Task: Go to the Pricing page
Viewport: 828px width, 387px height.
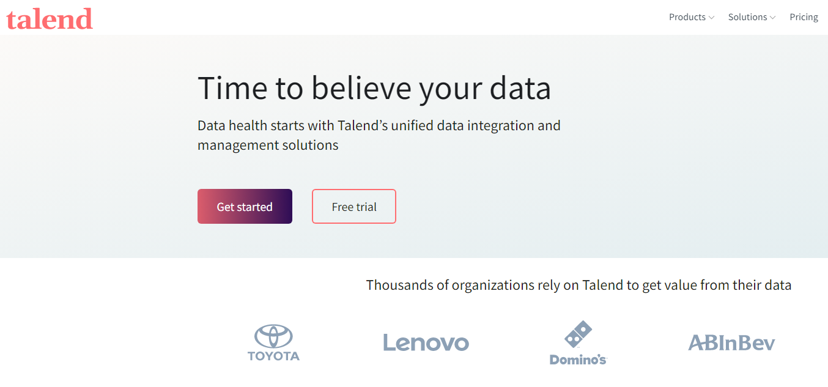Action: click(x=804, y=17)
